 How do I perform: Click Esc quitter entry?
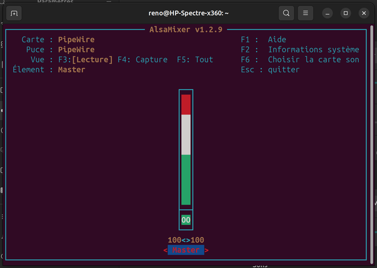click(x=270, y=69)
